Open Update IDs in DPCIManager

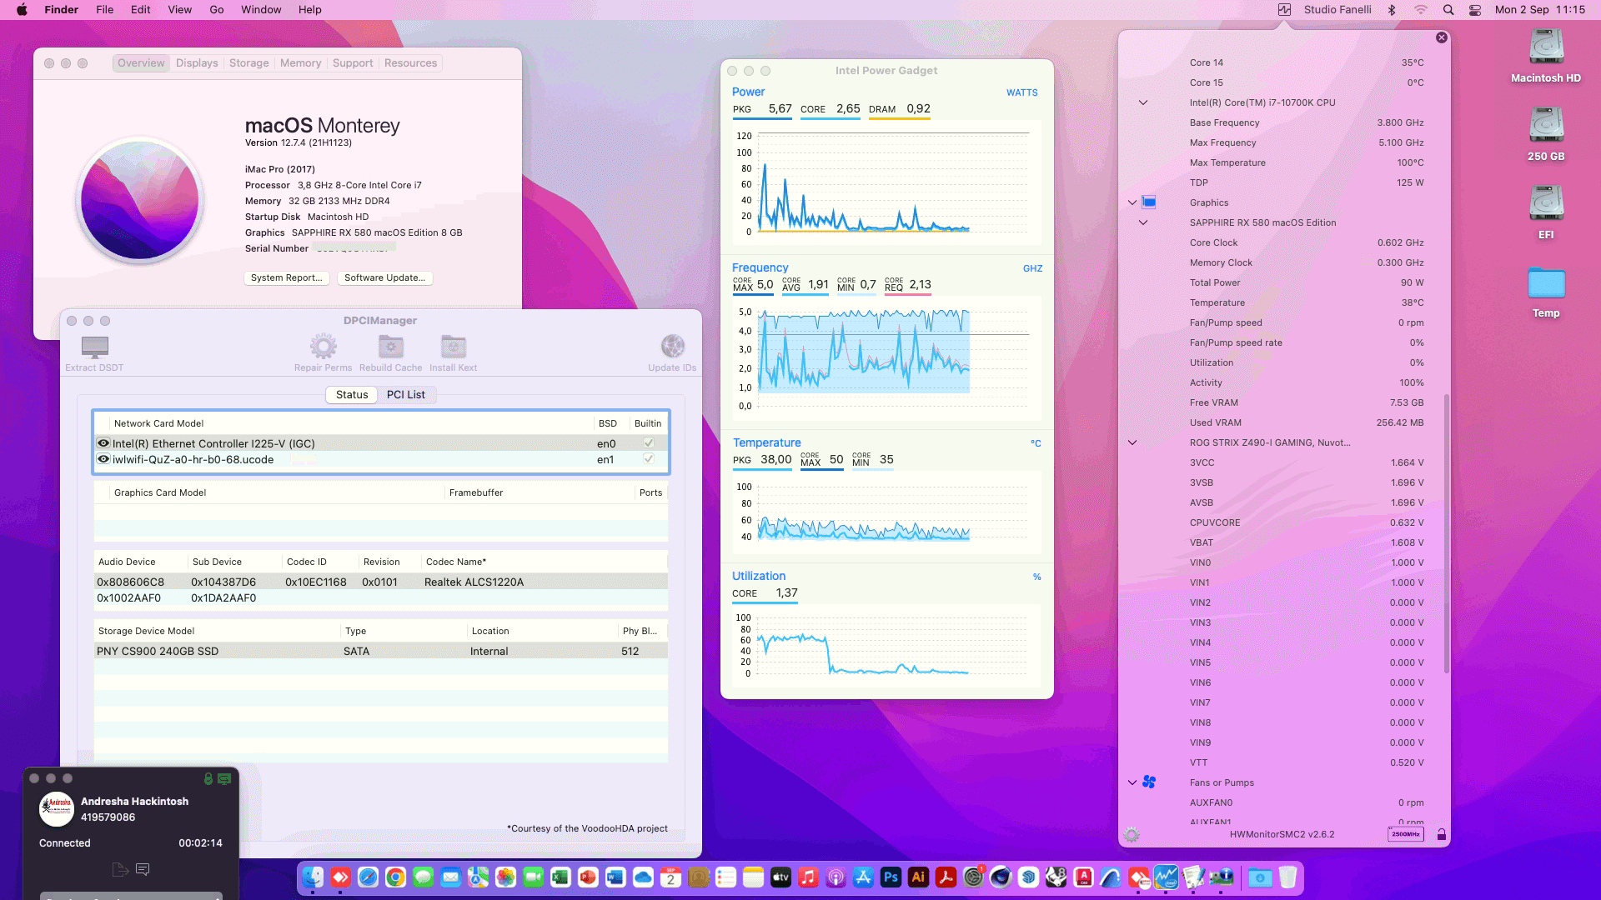point(672,347)
